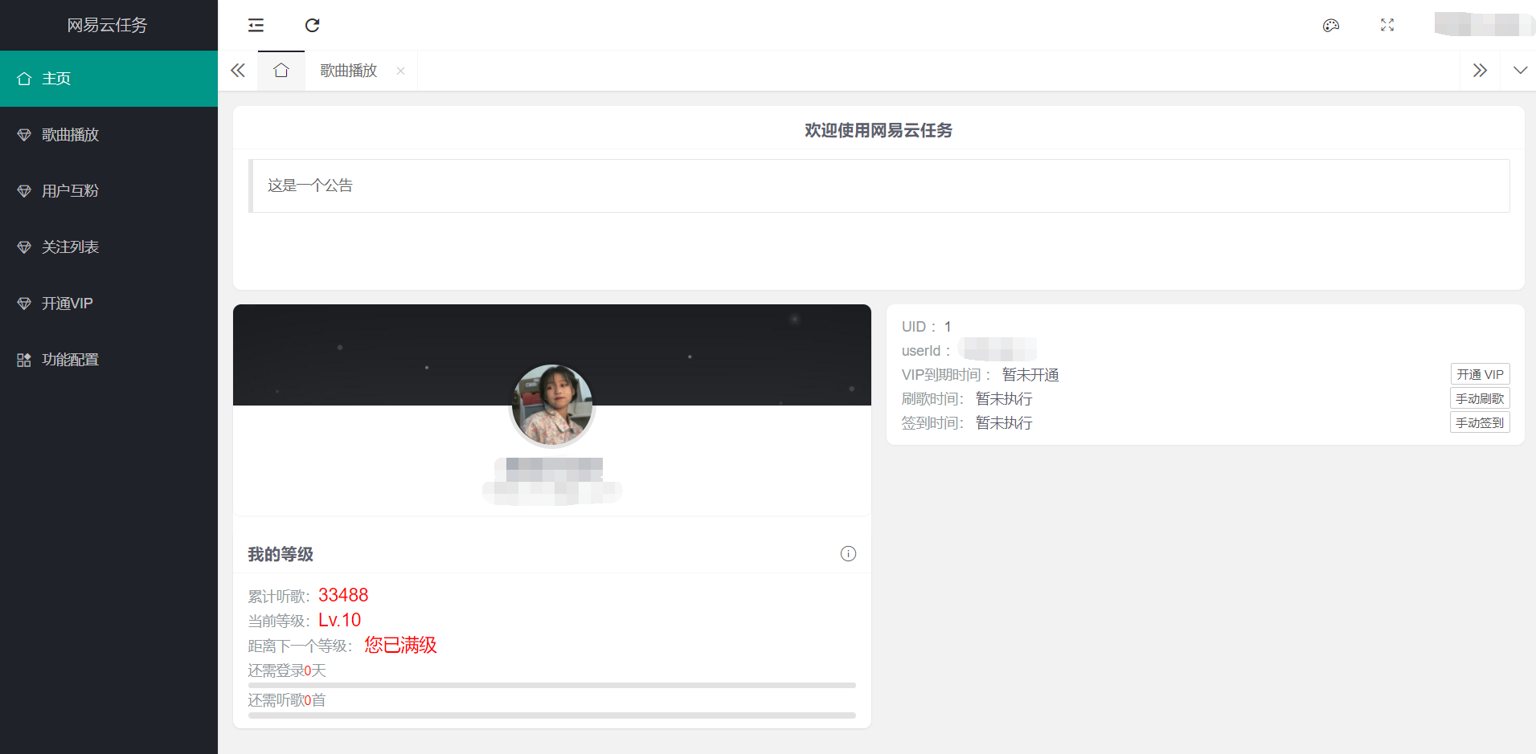This screenshot has height=754, width=1536.
Task: Collapse the sidebar with the menu icon
Action: point(256,25)
